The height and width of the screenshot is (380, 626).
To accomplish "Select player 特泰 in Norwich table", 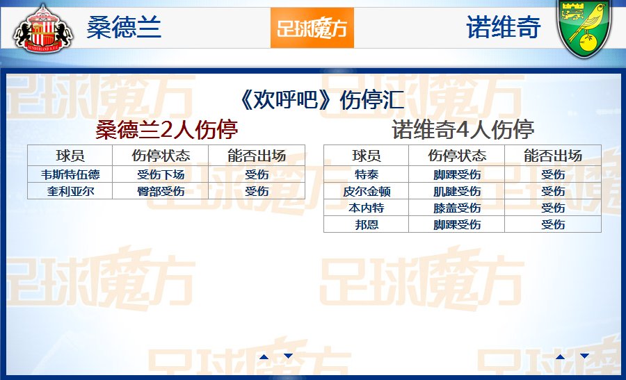I will [x=366, y=174].
